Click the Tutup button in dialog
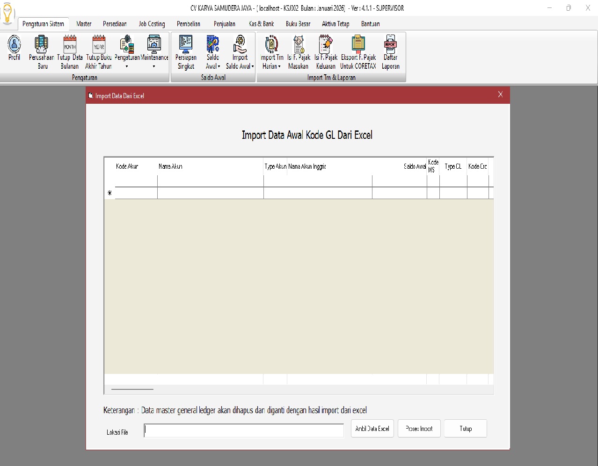 [x=466, y=429]
